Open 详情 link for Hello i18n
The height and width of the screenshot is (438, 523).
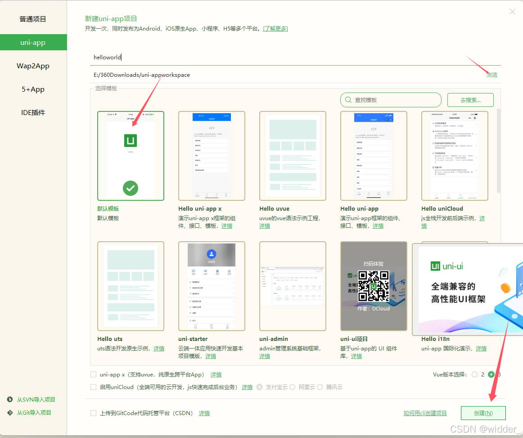pos(481,349)
